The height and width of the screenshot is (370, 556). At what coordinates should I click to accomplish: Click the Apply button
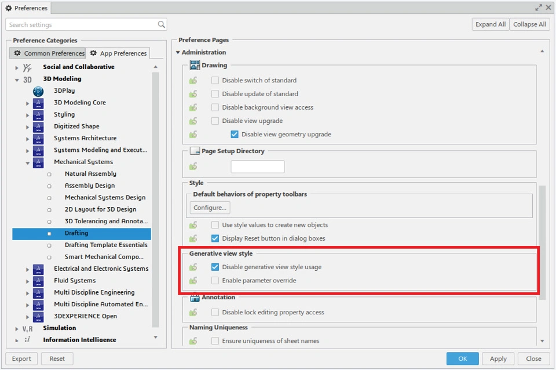[x=498, y=358]
